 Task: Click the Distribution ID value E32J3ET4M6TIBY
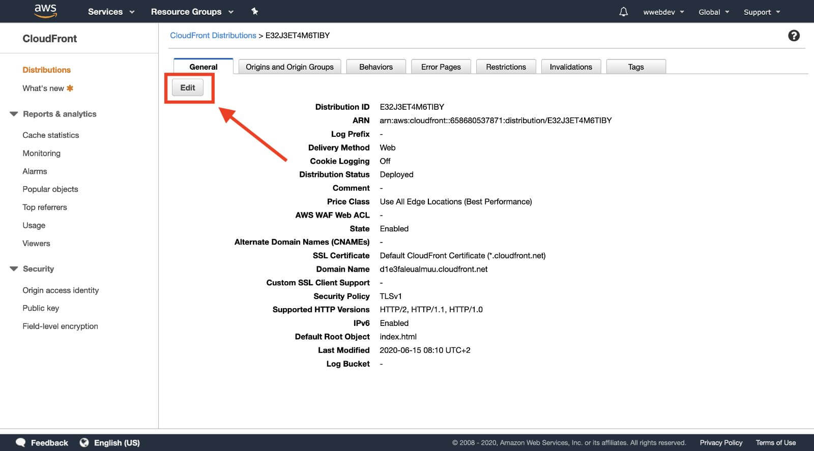[x=412, y=107]
